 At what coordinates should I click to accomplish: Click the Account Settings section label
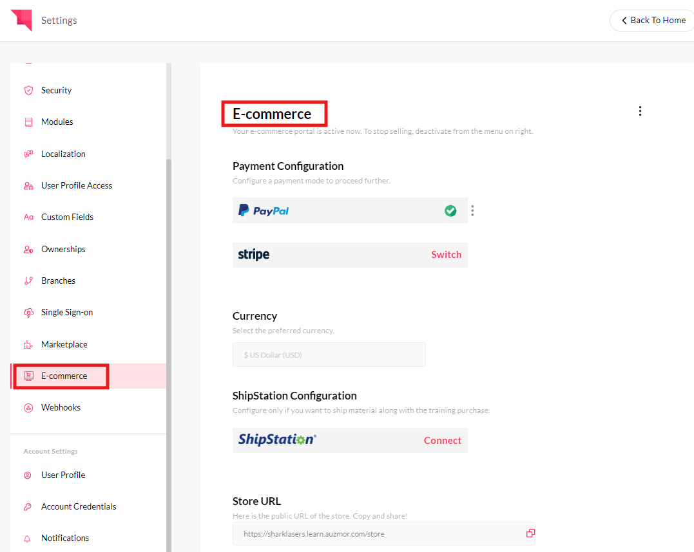point(50,451)
